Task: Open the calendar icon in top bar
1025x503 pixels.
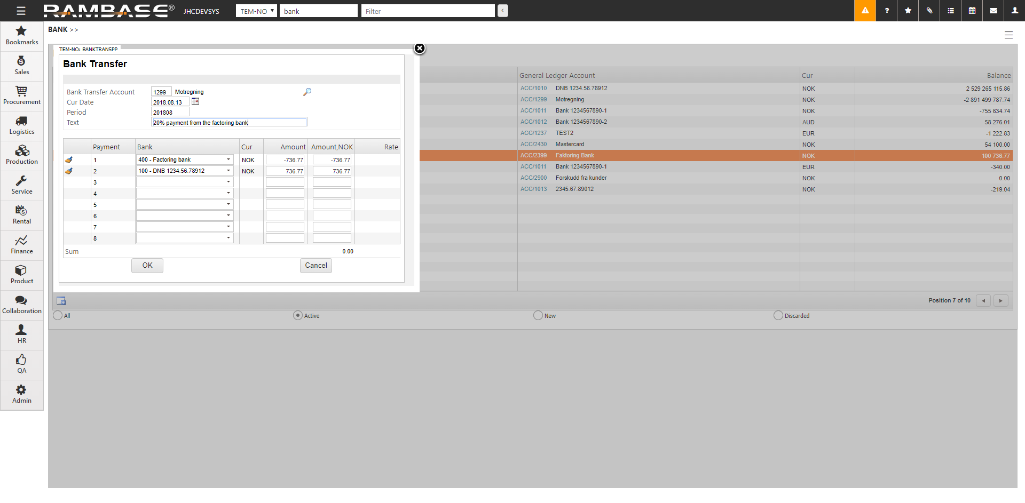Action: click(972, 11)
